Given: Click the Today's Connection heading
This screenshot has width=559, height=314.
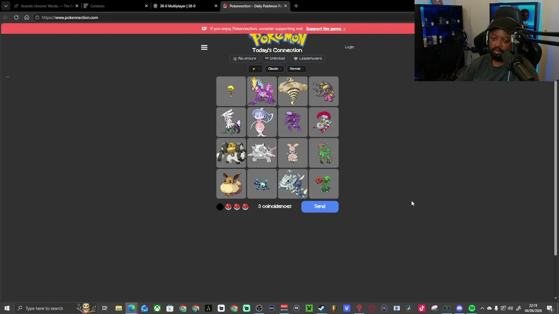Looking at the screenshot, I should point(277,50).
